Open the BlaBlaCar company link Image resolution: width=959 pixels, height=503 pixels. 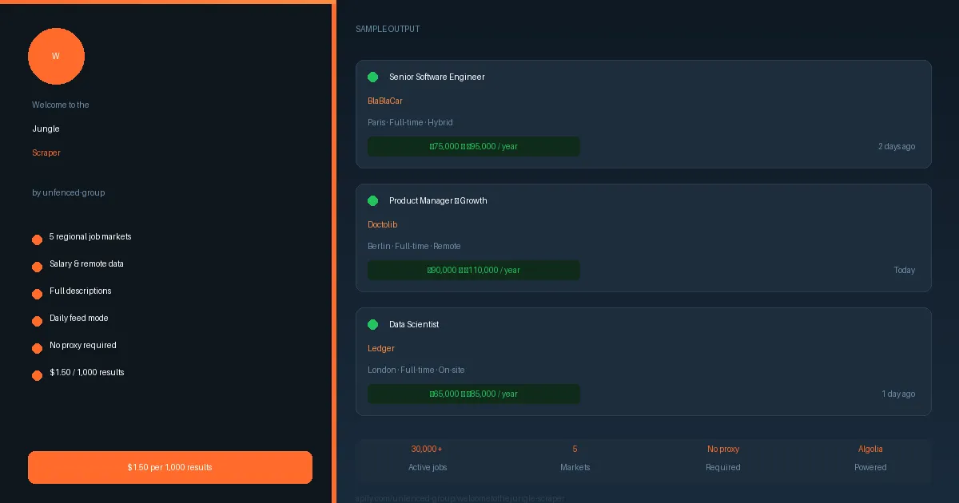[385, 101]
